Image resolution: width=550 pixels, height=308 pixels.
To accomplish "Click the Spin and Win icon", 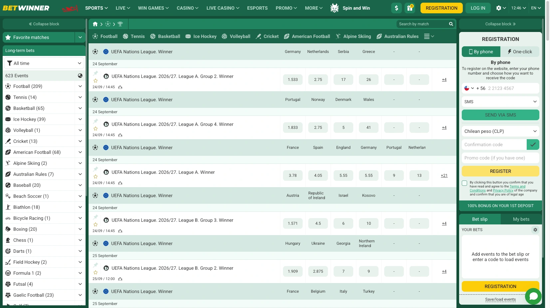I will click(x=335, y=8).
